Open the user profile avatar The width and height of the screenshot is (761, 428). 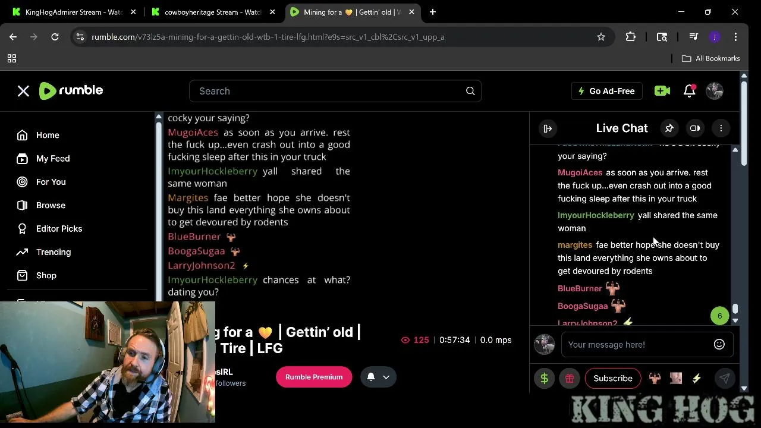pyautogui.click(x=715, y=91)
